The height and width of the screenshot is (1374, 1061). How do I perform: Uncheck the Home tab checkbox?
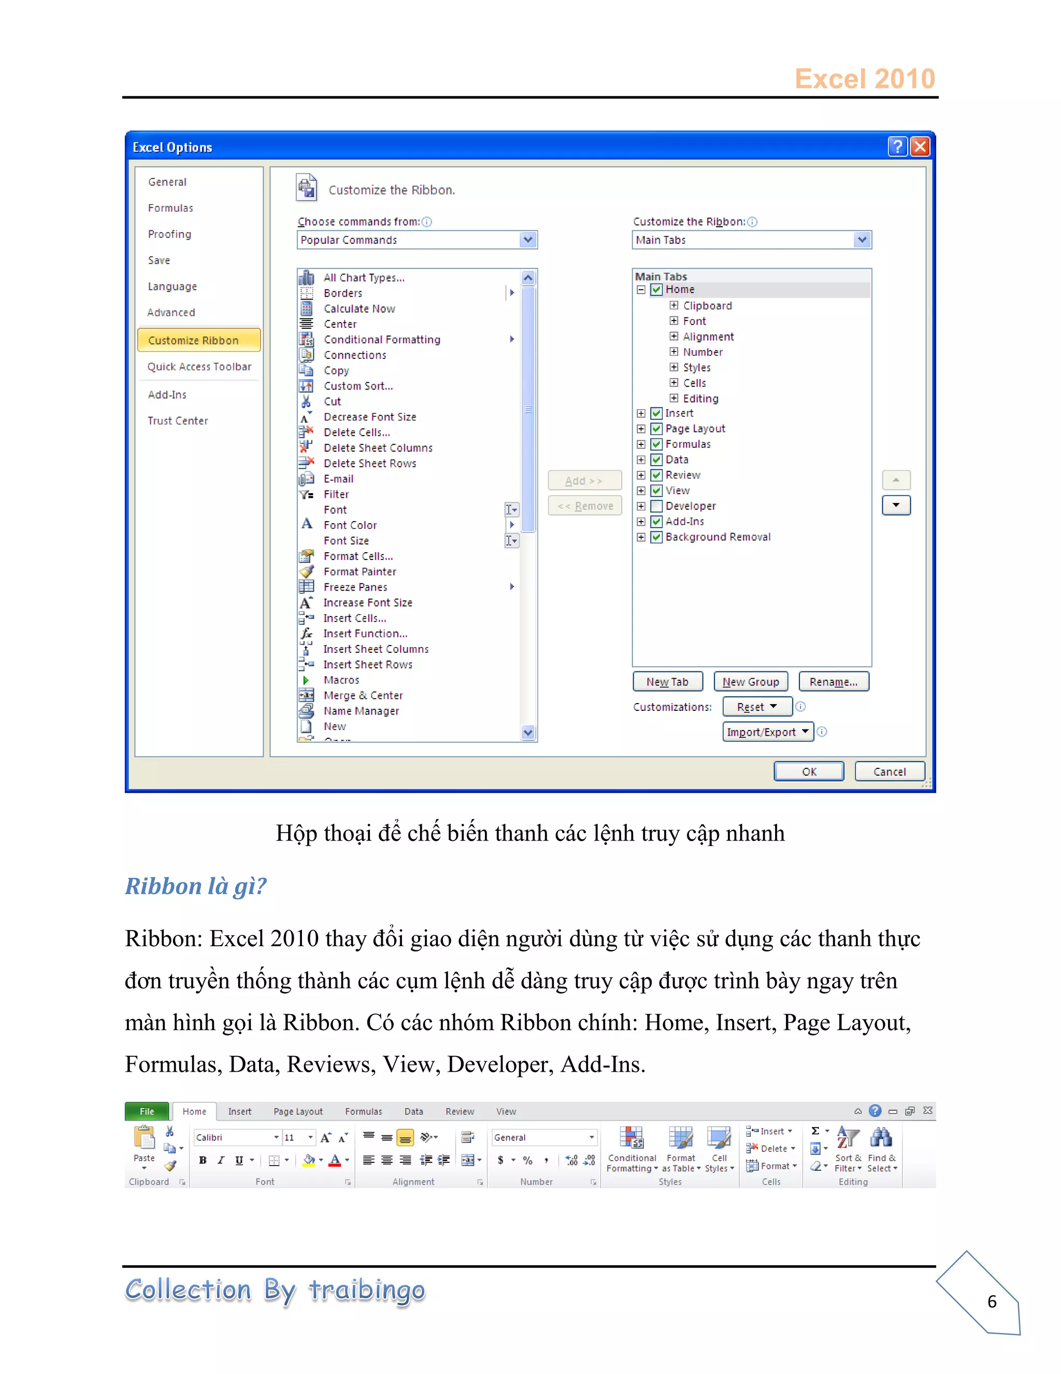click(656, 289)
